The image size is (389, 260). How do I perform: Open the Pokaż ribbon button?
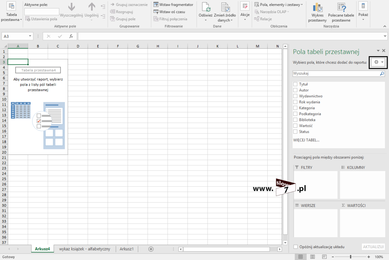363,11
